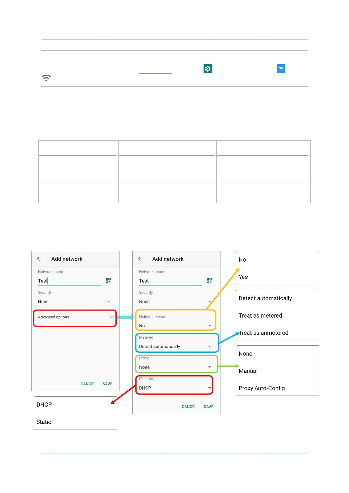349x493 pixels.
Task: Tap QR scan icon beside left Test field
Action: point(109,281)
